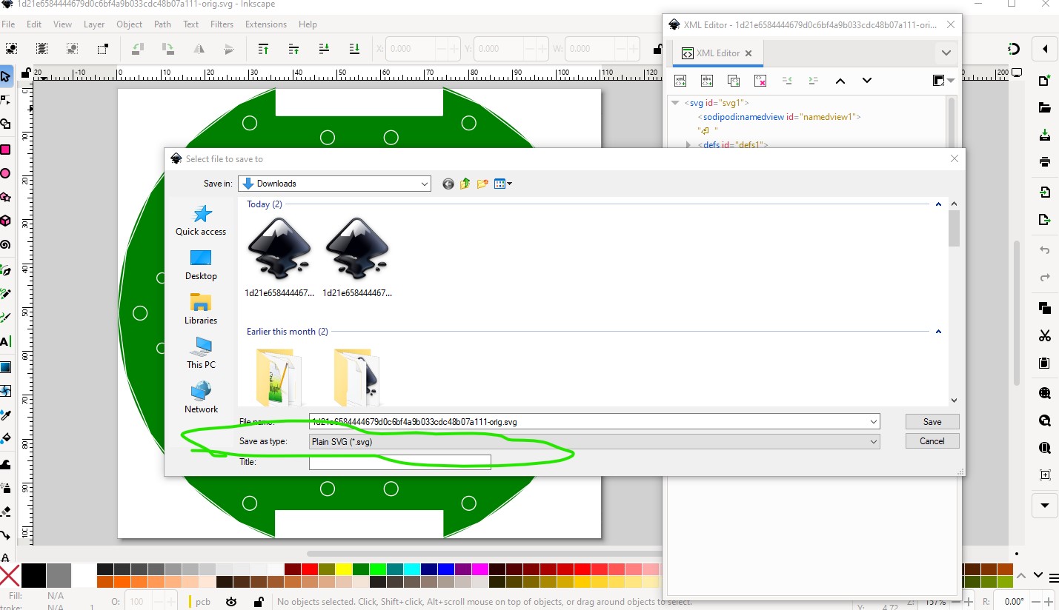1059x610 pixels.
Task: Click New element node icon in XML Editor
Action: coord(680,81)
